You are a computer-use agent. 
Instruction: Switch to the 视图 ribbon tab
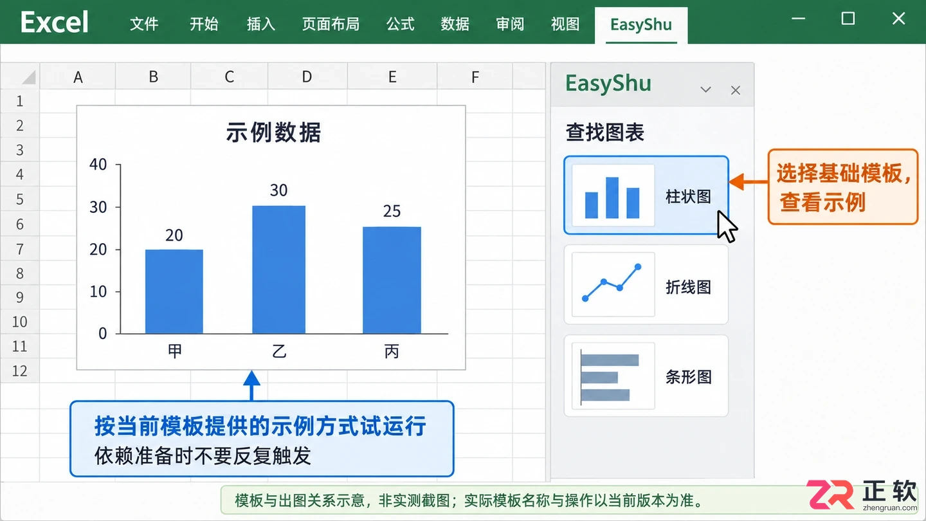(x=565, y=24)
